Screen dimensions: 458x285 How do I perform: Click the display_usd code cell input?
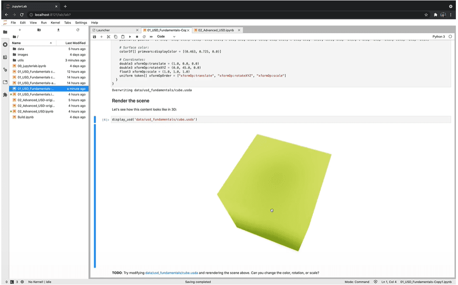coord(281,120)
